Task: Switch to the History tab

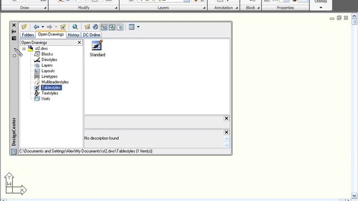Action: point(73,35)
